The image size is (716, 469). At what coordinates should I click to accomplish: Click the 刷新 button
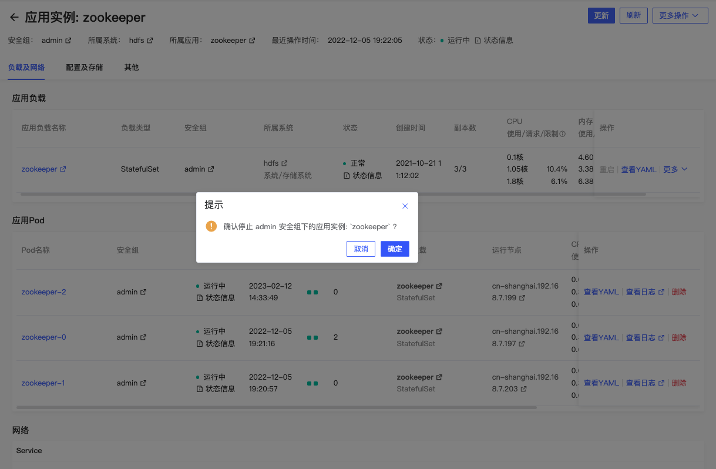coord(634,15)
